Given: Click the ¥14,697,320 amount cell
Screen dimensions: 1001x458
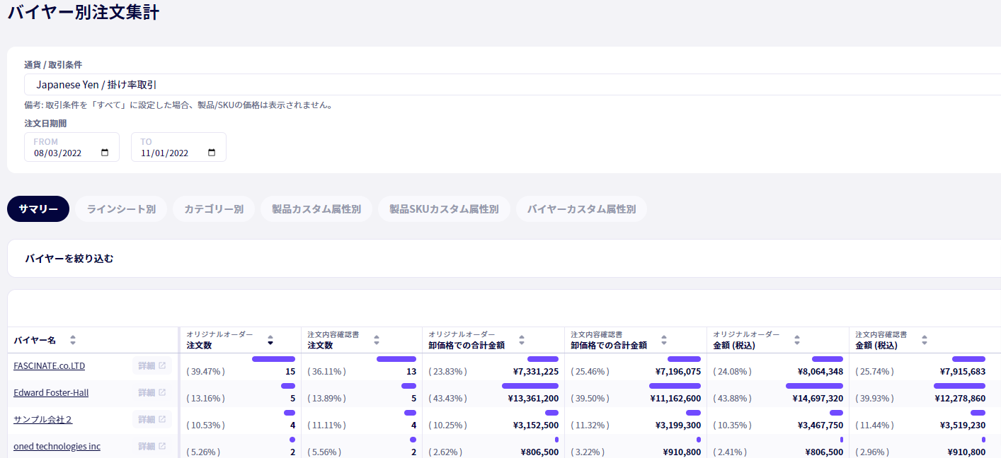Looking at the screenshot, I should pos(818,398).
